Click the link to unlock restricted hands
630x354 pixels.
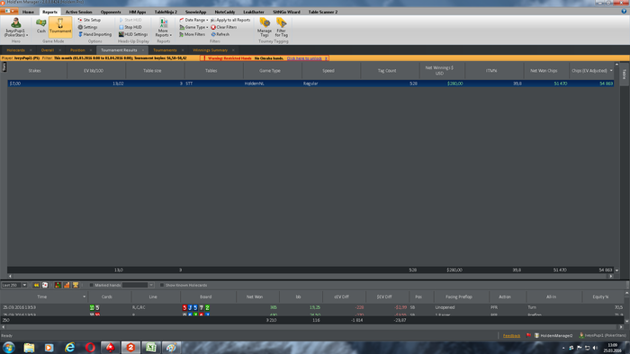(304, 58)
